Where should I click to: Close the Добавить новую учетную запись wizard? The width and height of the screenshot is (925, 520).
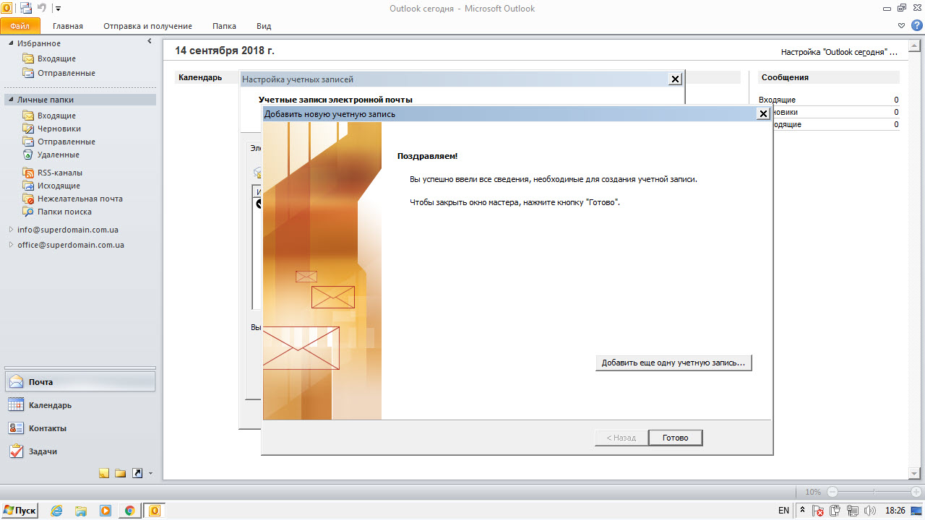762,114
